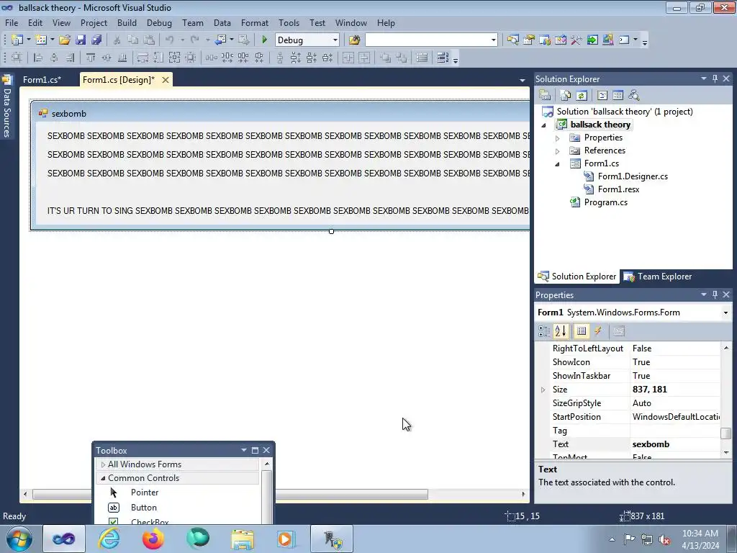The image size is (737, 553).
Task: Click the Make Same Width layout icon
Action: pos(143,58)
